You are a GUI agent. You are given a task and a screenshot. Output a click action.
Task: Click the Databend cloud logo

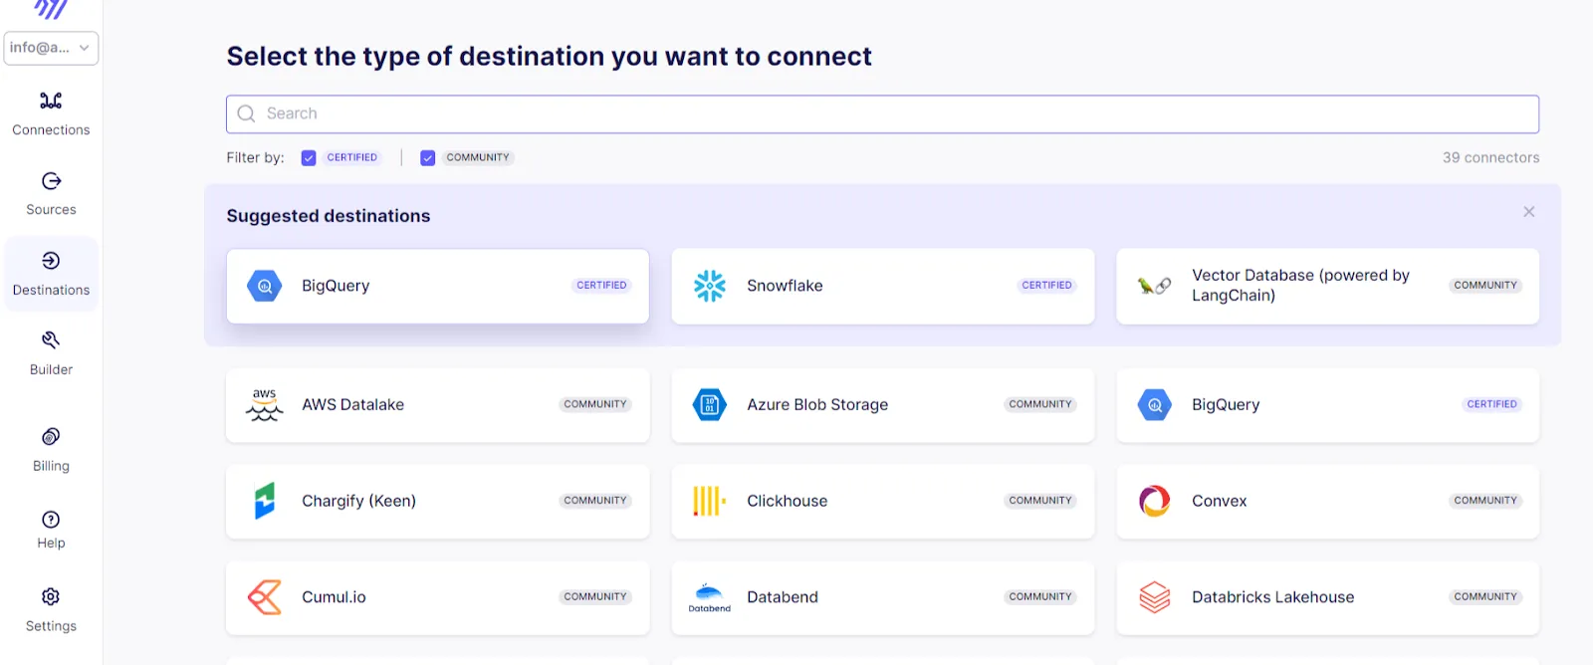(710, 597)
